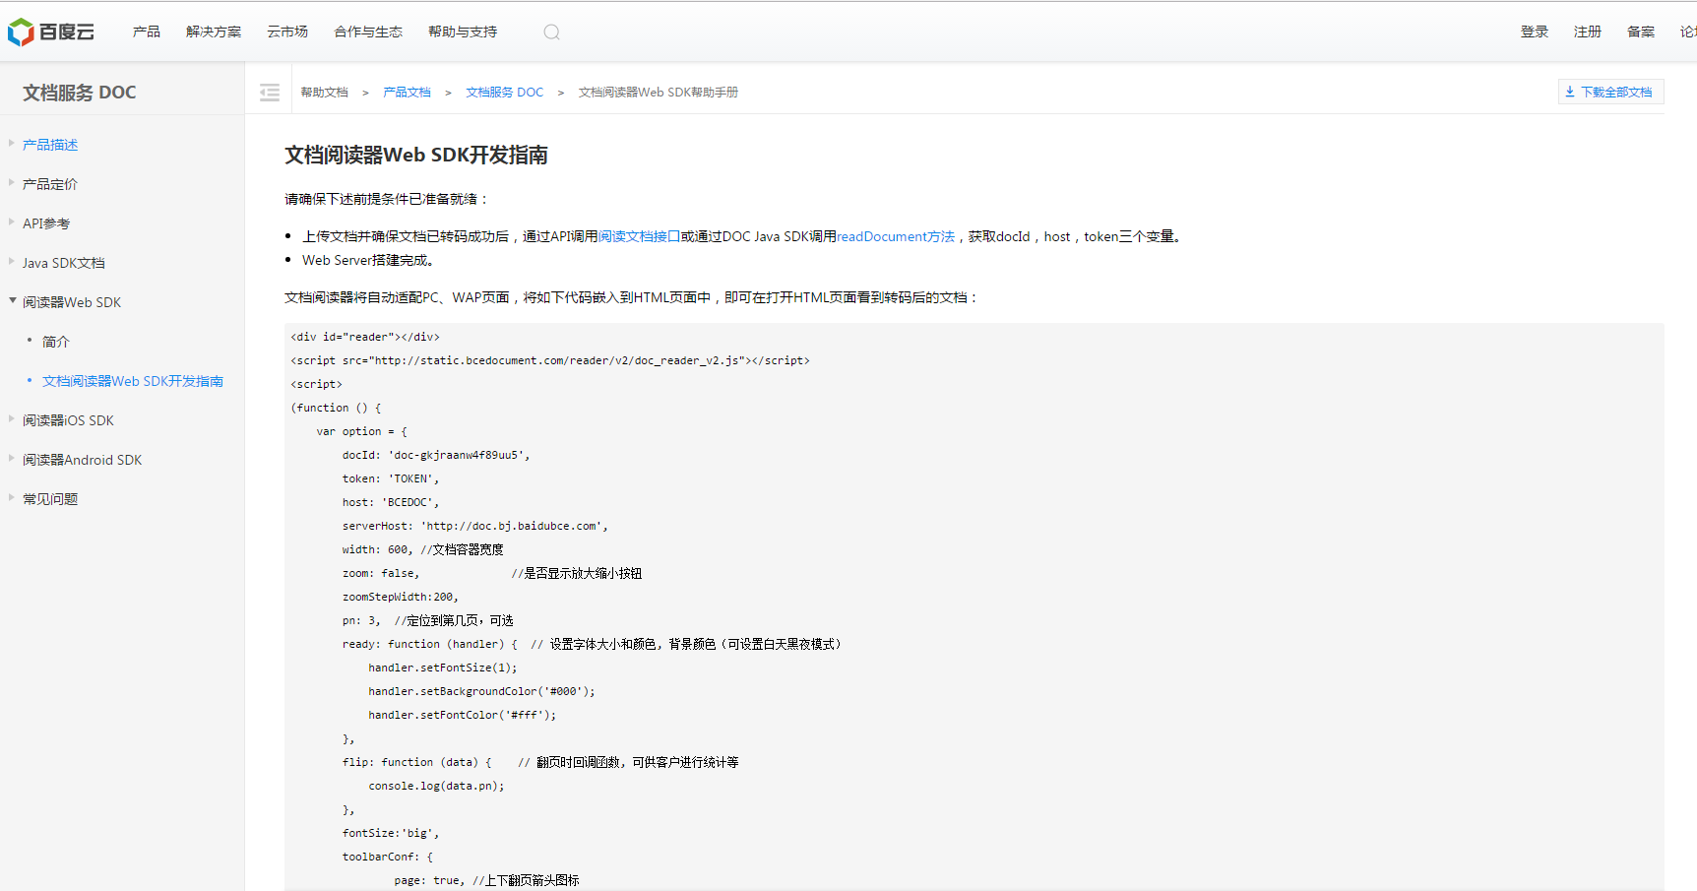Click 下载全部文档 button
Screen dimensions: 1697x891
1611,92
